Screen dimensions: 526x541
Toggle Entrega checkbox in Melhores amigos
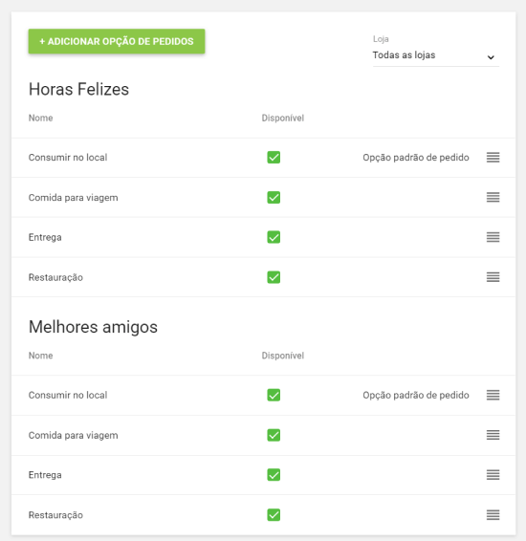(274, 475)
